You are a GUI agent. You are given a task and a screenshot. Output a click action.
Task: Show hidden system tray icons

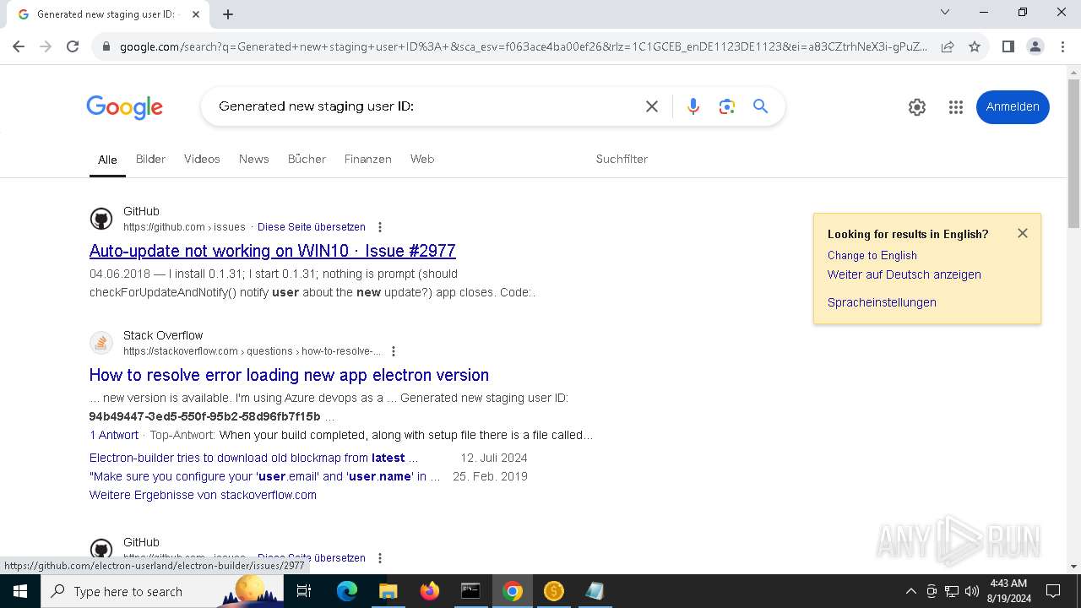(910, 591)
